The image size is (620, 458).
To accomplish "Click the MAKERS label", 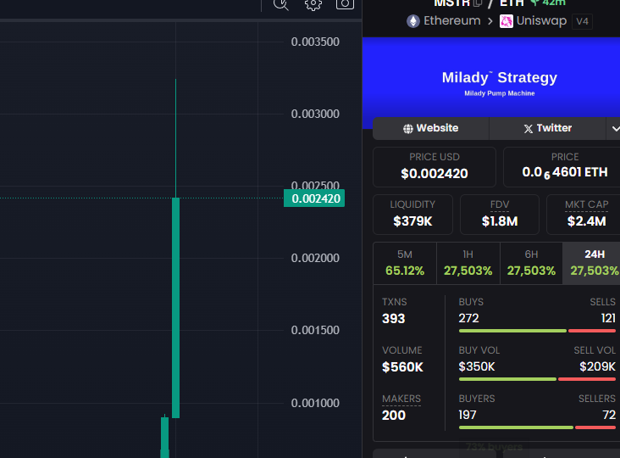I will pos(401,399).
